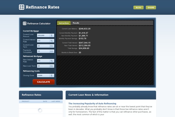Click the Current Loan News & Information heading
The height and width of the screenshot is (117, 175).
pyautogui.click(x=88, y=95)
